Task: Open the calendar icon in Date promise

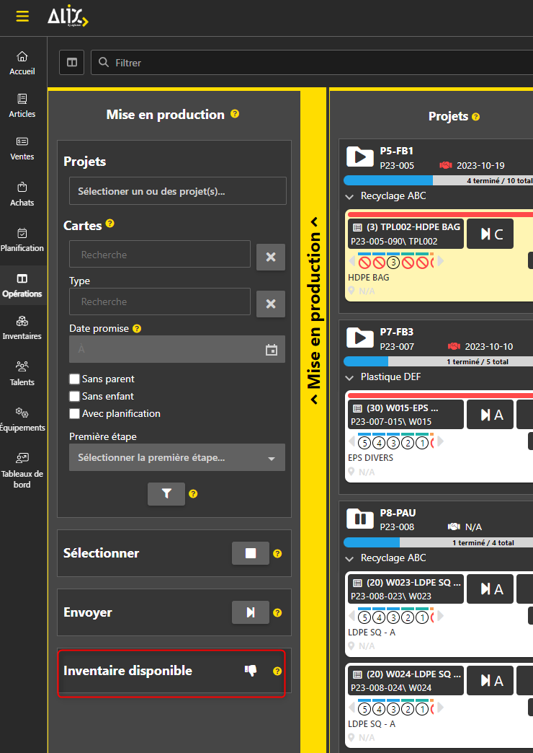Action: (272, 350)
